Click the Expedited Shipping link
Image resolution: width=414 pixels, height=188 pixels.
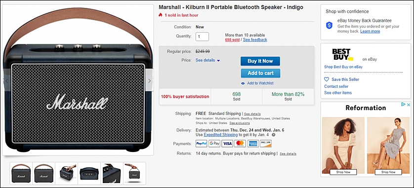pyautogui.click(x=221, y=135)
